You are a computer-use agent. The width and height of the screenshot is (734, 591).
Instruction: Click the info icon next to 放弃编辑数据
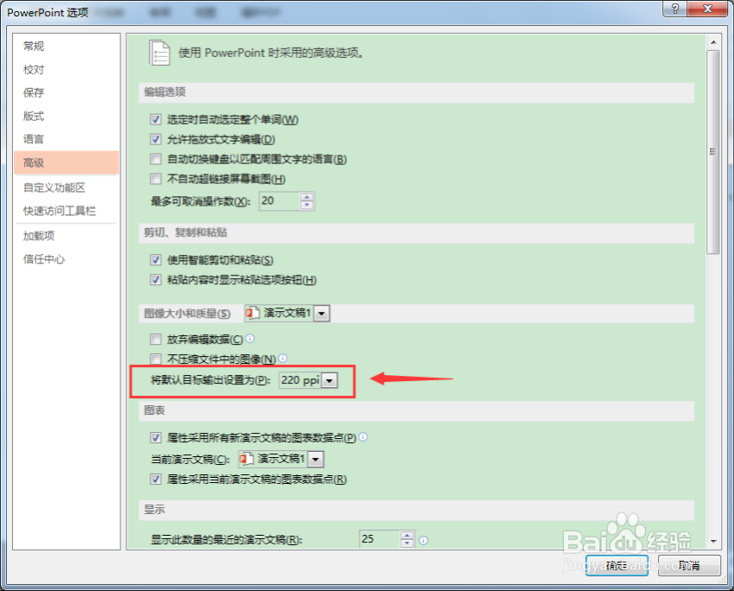[x=248, y=339]
